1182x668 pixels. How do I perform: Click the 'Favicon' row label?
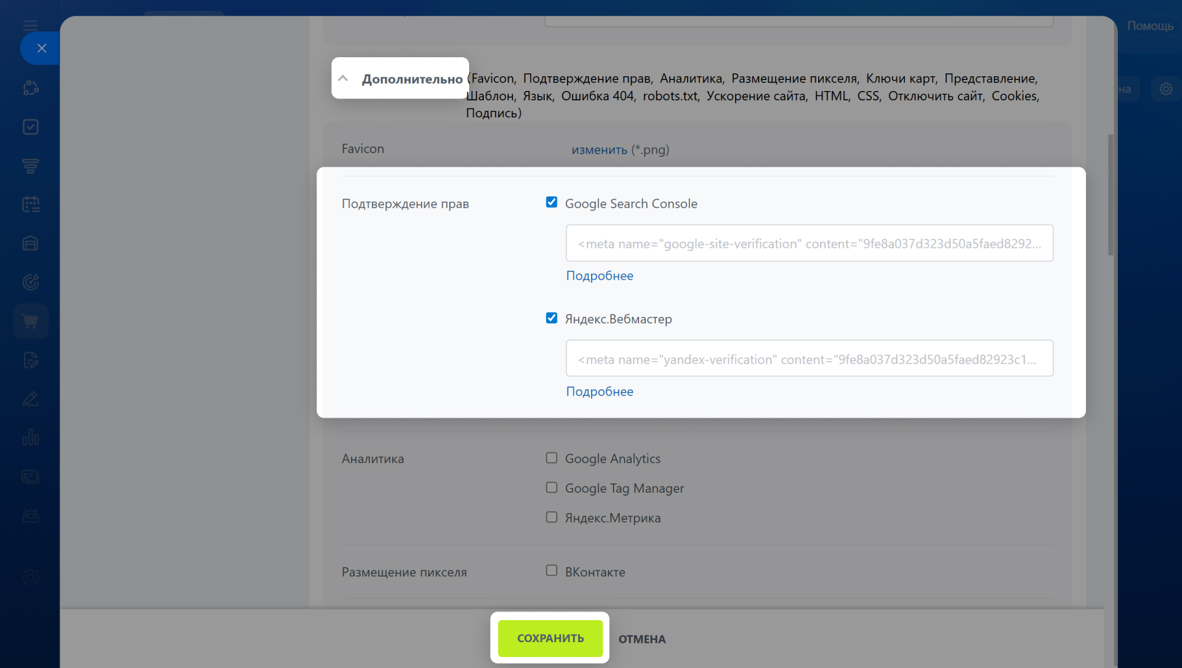point(363,149)
